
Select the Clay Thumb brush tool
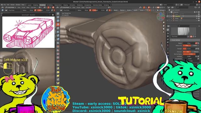pos(58,28)
